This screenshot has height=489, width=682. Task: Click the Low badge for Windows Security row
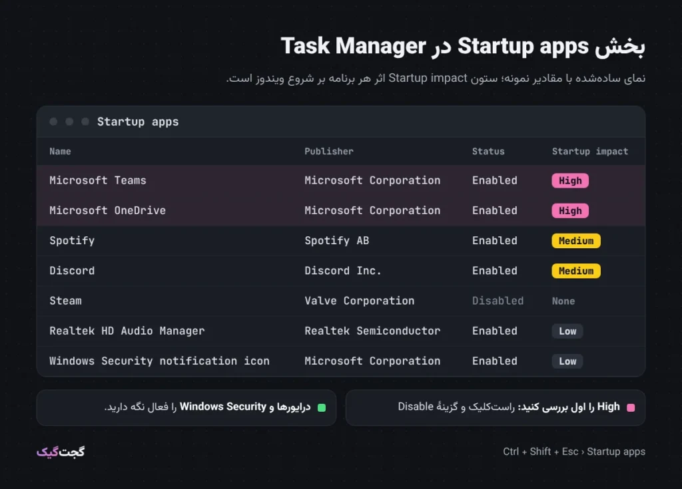click(567, 361)
